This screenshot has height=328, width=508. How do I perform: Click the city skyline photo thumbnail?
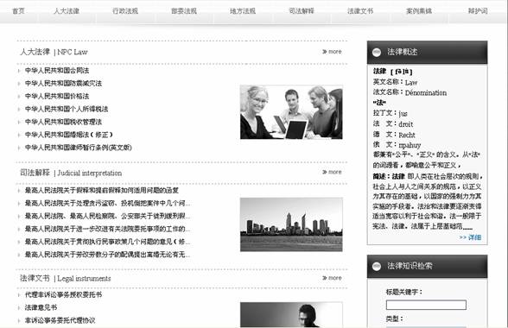point(291,224)
